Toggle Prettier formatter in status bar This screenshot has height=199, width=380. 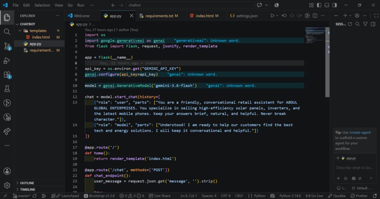[x=359, y=196]
